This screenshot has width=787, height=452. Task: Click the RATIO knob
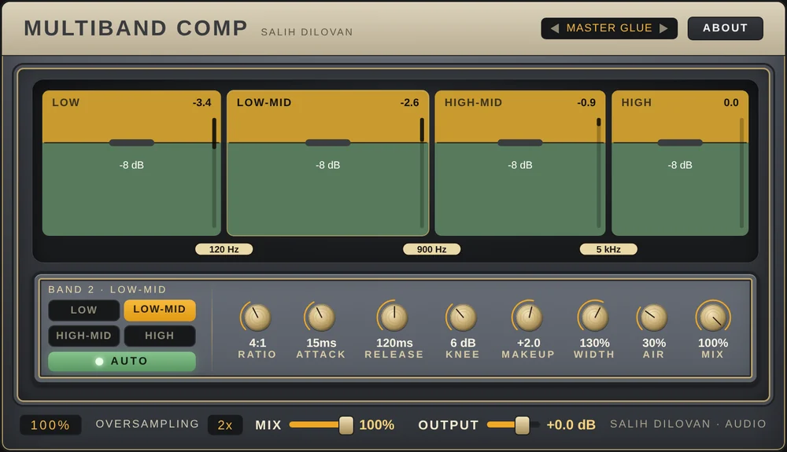point(257,318)
